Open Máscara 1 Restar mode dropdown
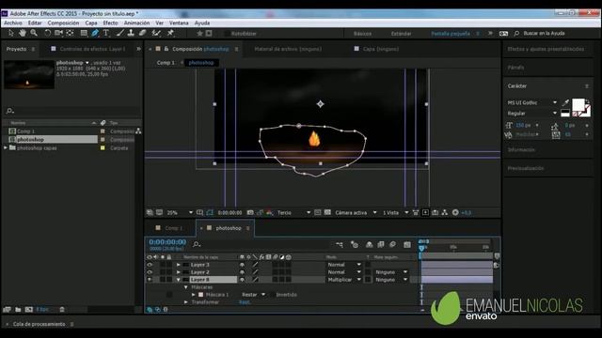Screen dimensions: 602x338 click(x=253, y=295)
